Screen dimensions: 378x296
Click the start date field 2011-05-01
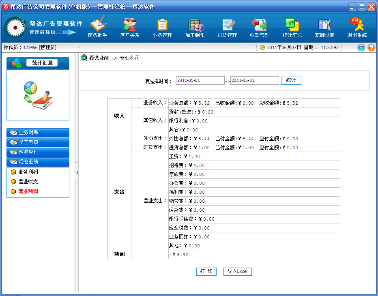200,81
